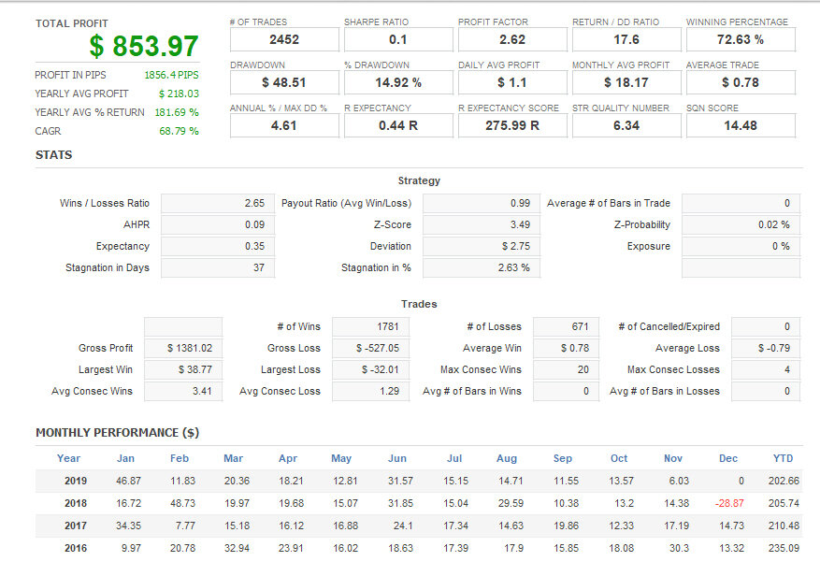Click the Yearly Avg % Return value 181.69 %

pos(177,112)
